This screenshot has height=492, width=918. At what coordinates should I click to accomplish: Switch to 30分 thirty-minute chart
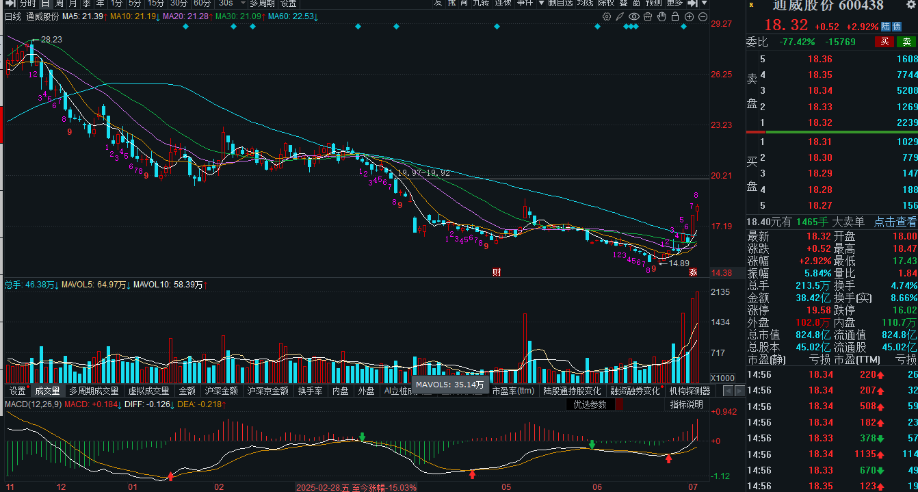pos(179,3)
